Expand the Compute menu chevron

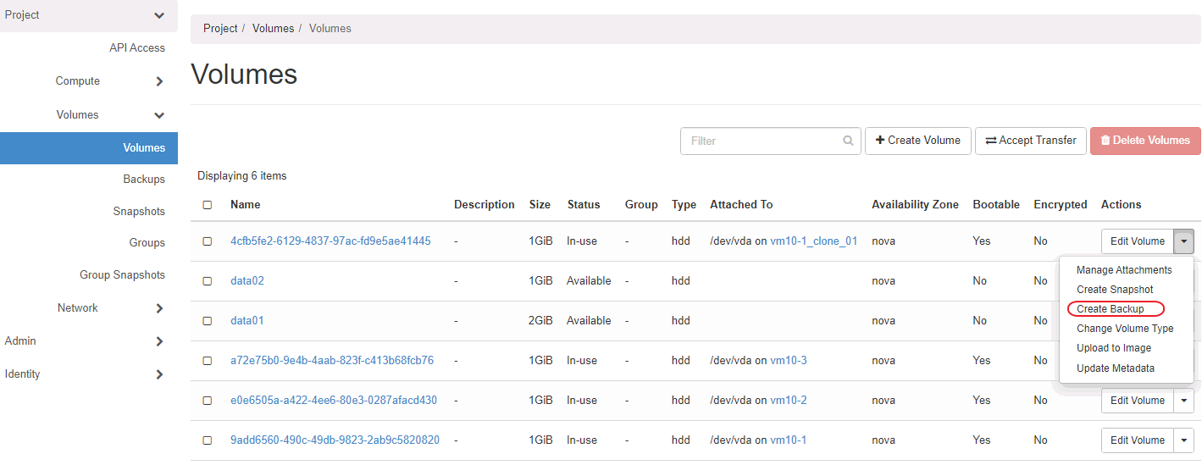[159, 81]
